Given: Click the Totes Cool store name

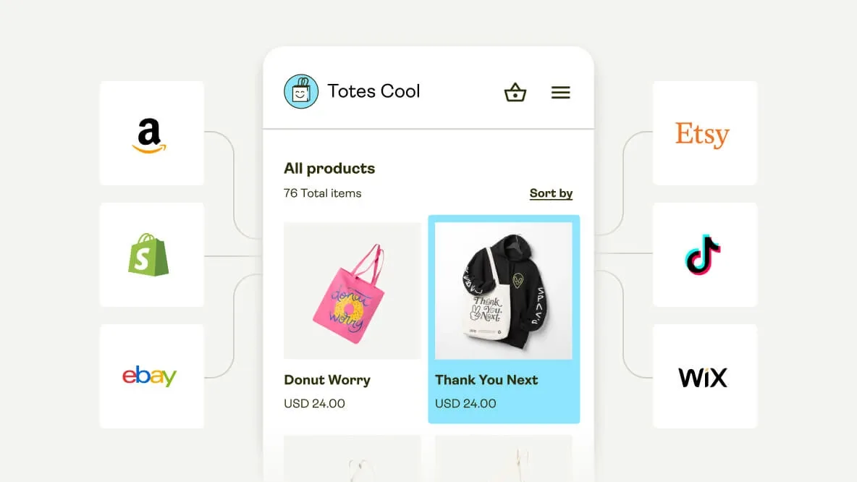Looking at the screenshot, I should click(373, 91).
